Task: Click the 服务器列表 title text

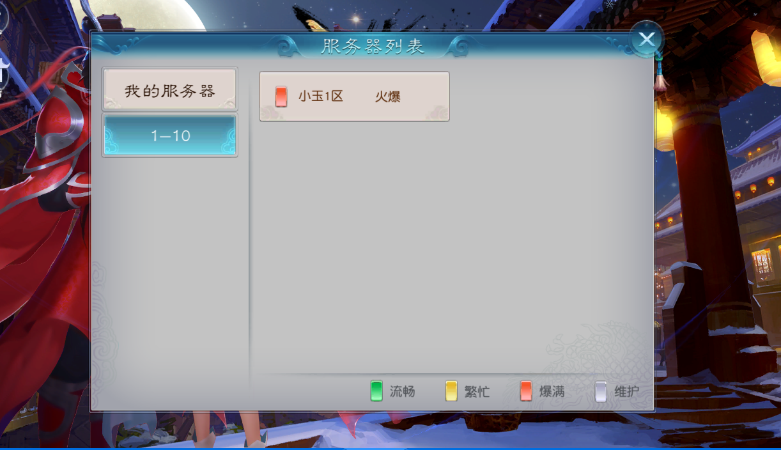Action: tap(373, 46)
